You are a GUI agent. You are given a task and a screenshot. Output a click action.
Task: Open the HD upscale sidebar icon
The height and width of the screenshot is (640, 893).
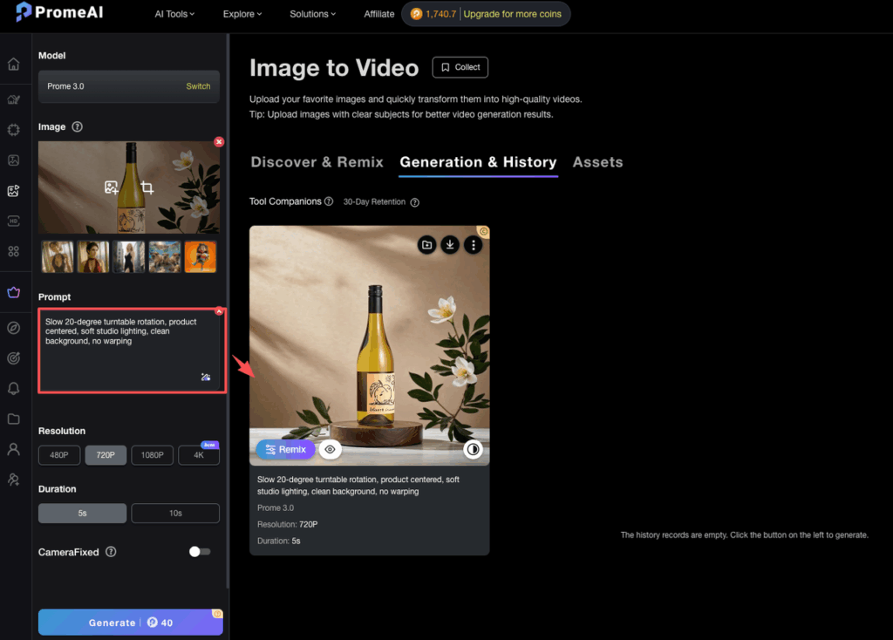pyautogui.click(x=14, y=221)
